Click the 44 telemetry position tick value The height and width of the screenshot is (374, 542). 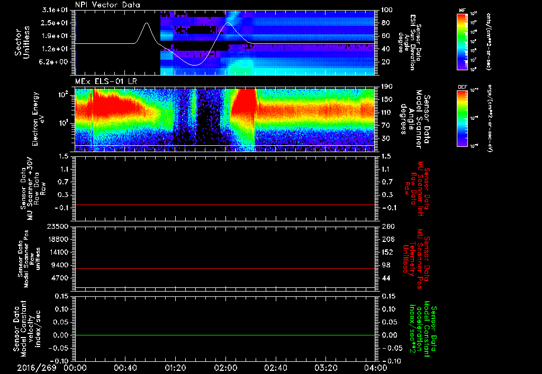tap(385, 278)
